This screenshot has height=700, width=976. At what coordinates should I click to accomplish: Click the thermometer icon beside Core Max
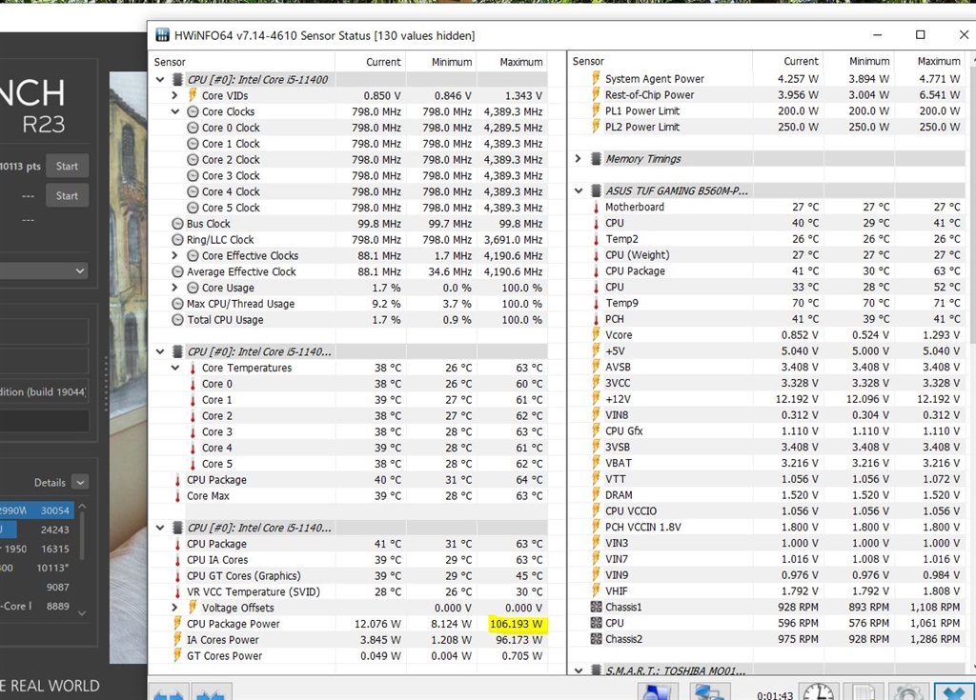177,496
